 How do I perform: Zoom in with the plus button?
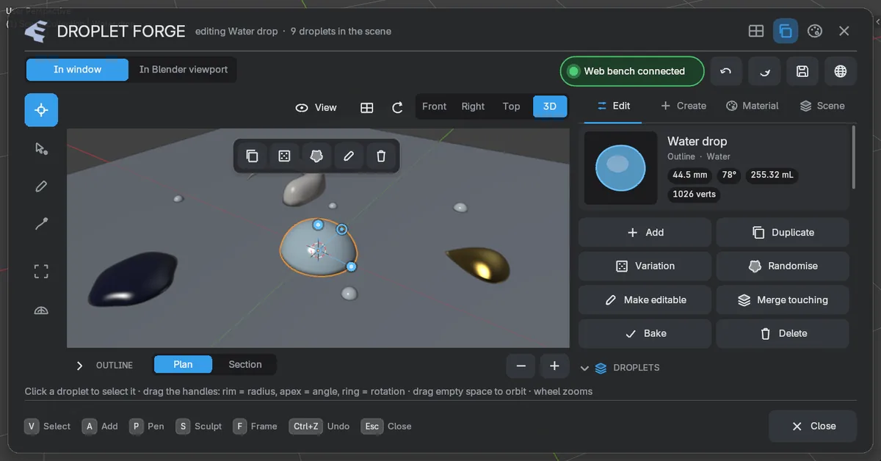point(555,366)
